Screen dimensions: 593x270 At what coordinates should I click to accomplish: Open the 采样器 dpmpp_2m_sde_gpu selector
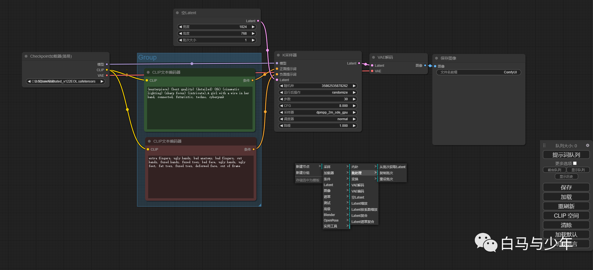318,112
